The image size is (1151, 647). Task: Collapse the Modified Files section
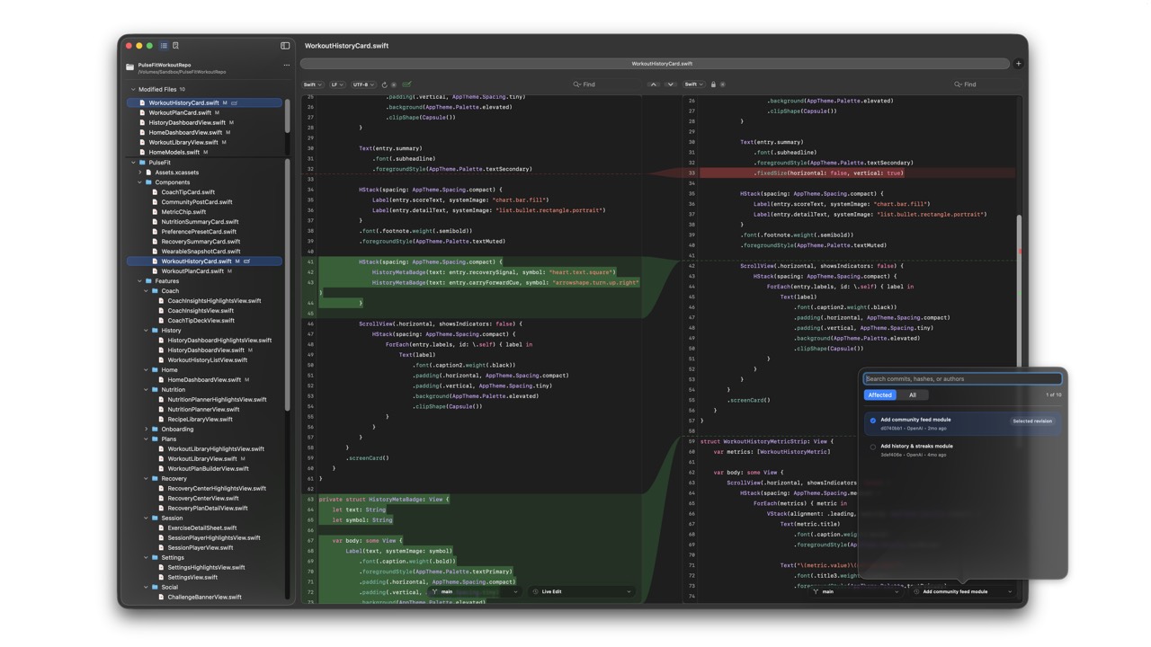click(x=133, y=90)
